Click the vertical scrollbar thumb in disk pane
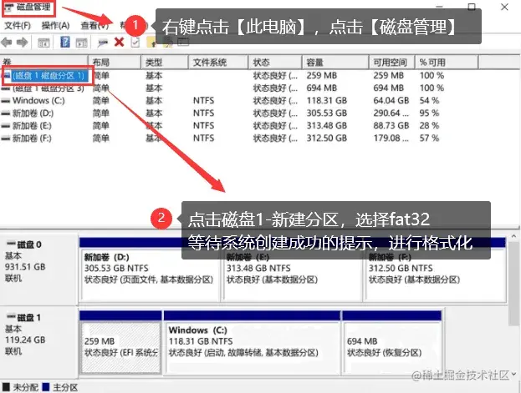 pos(513,284)
